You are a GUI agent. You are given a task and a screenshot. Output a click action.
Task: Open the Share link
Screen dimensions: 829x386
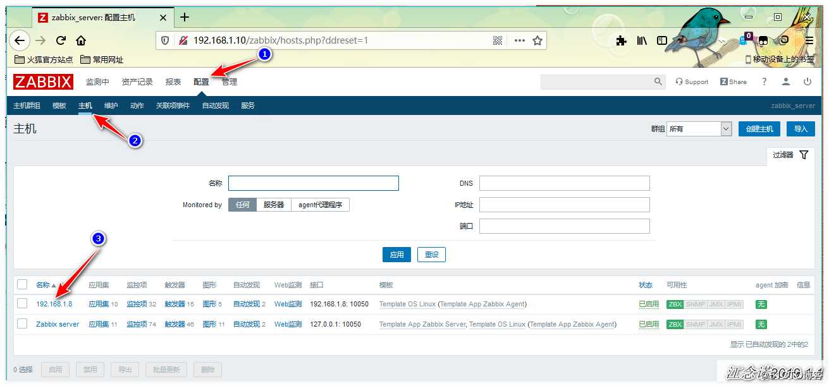(x=734, y=81)
